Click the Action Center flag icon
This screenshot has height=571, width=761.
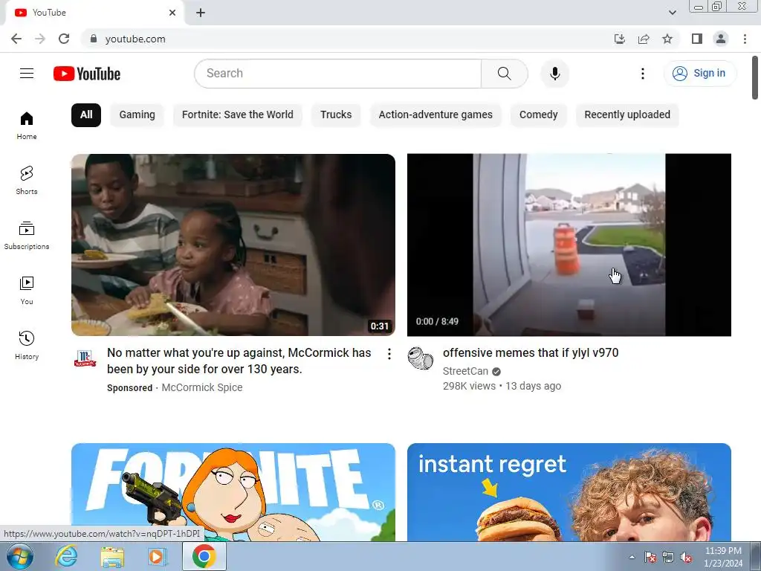pos(650,558)
